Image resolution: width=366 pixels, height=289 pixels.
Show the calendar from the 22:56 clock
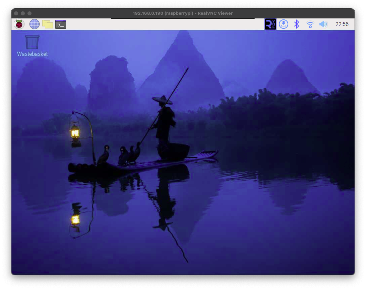pos(342,24)
